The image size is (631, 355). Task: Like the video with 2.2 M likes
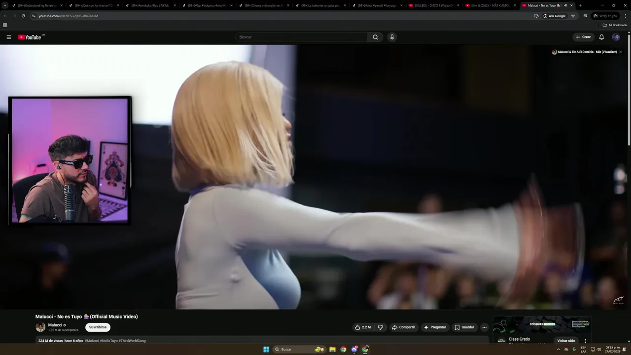click(x=363, y=327)
